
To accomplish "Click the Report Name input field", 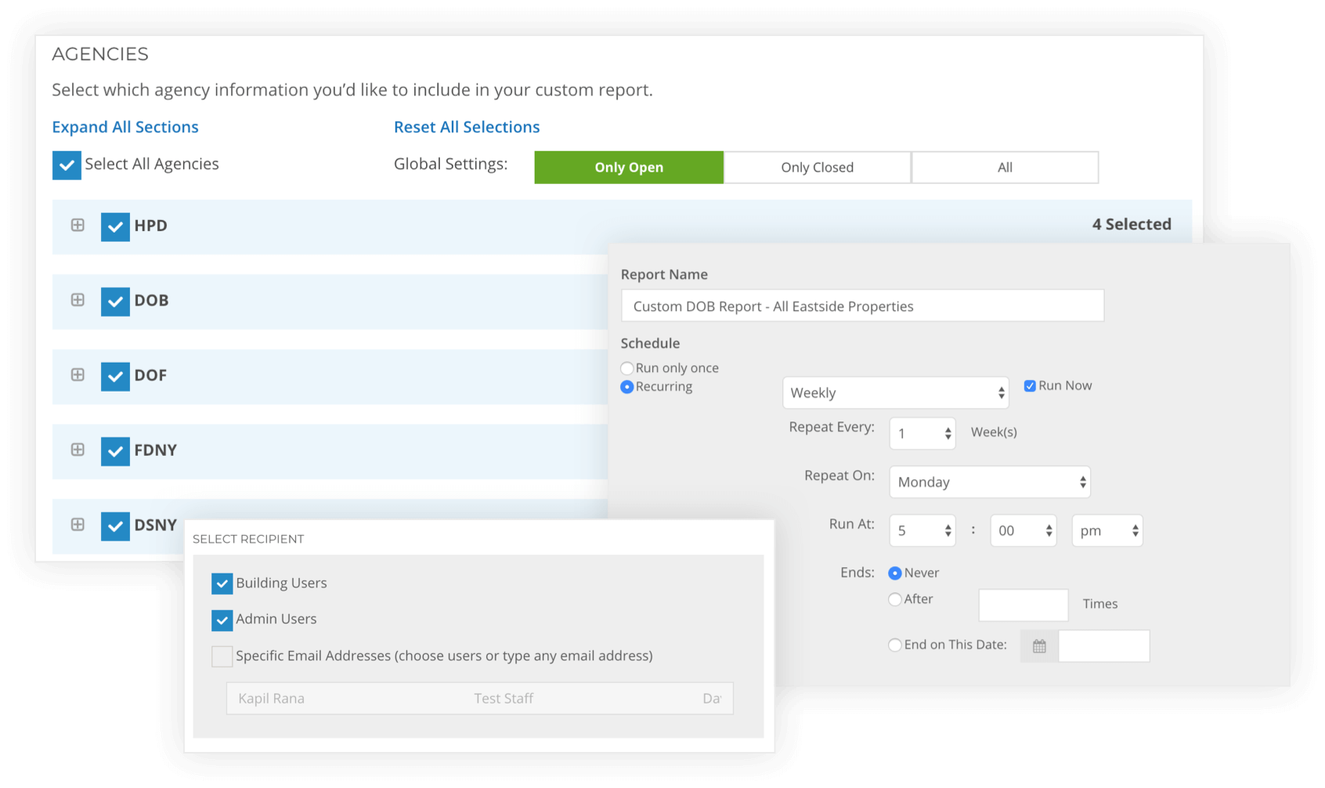I will pyautogui.click(x=862, y=305).
